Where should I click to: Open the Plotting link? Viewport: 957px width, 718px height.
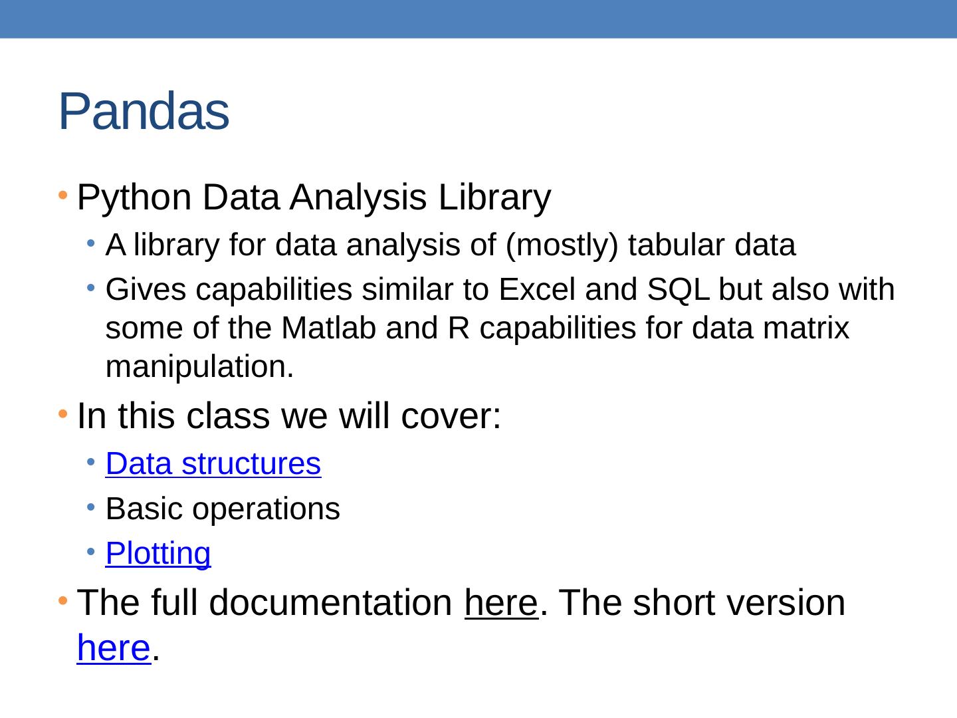coord(158,553)
